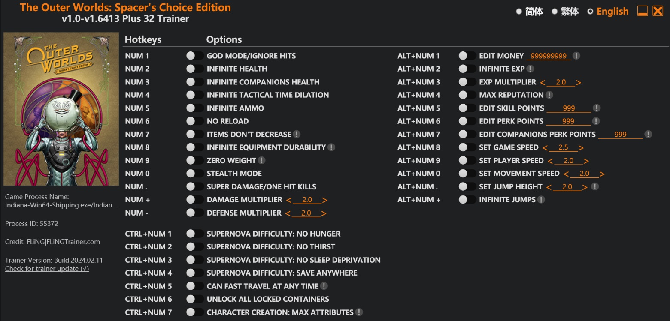The image size is (670, 321).
Task: Click info icon beside Max Reputation
Action: tap(549, 95)
